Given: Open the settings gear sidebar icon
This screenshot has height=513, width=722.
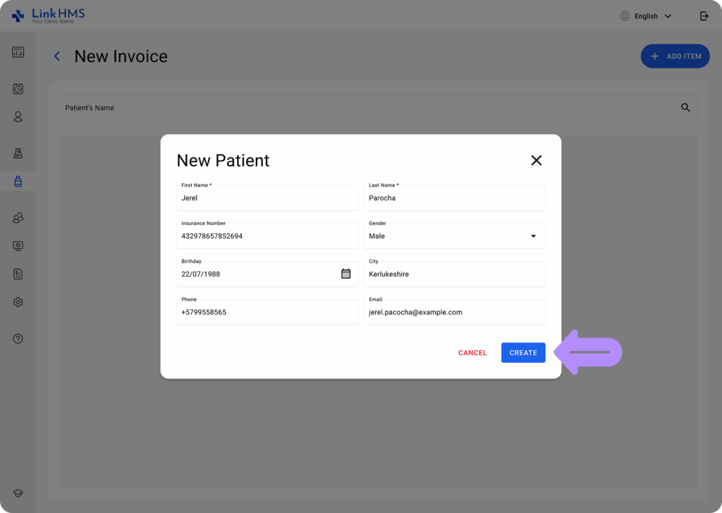Looking at the screenshot, I should (18, 302).
